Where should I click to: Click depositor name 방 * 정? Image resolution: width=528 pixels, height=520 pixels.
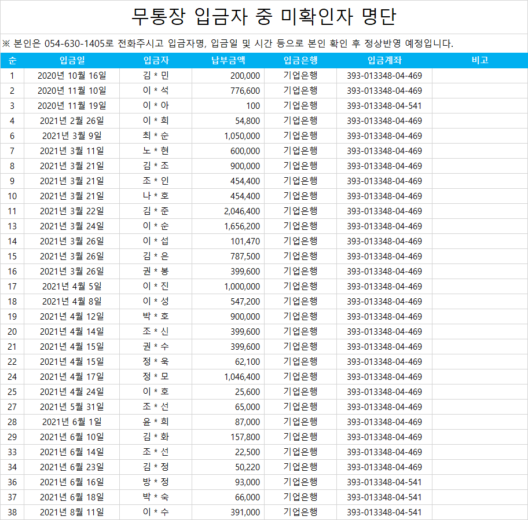tap(156, 482)
